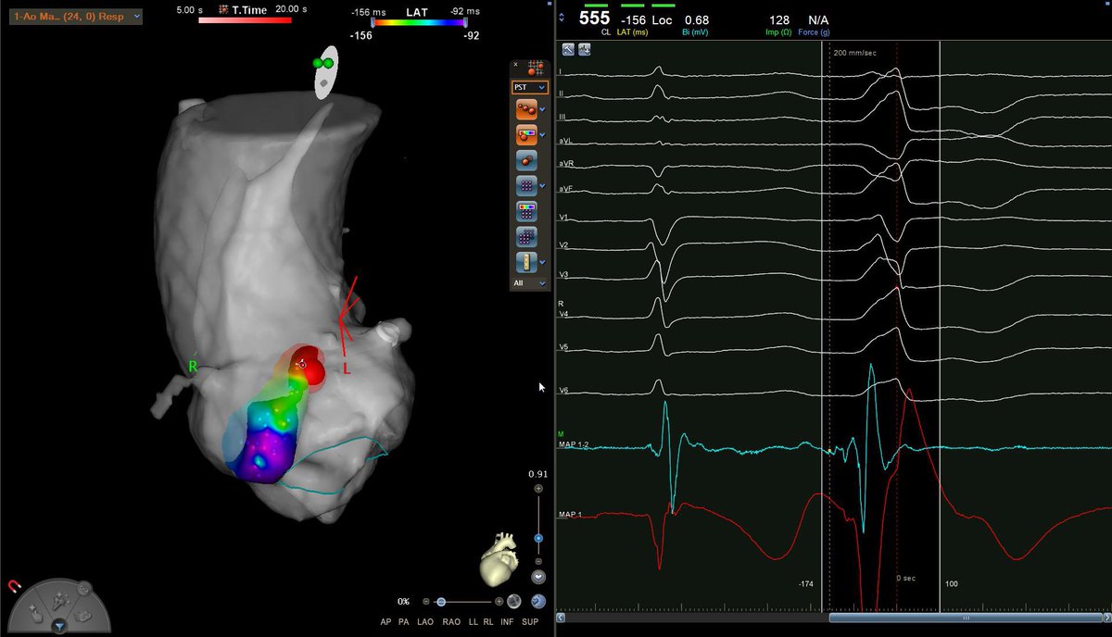Viewport: 1112px width, 637px height.
Task: Click the T.Time color scale bar
Action: tap(246, 20)
